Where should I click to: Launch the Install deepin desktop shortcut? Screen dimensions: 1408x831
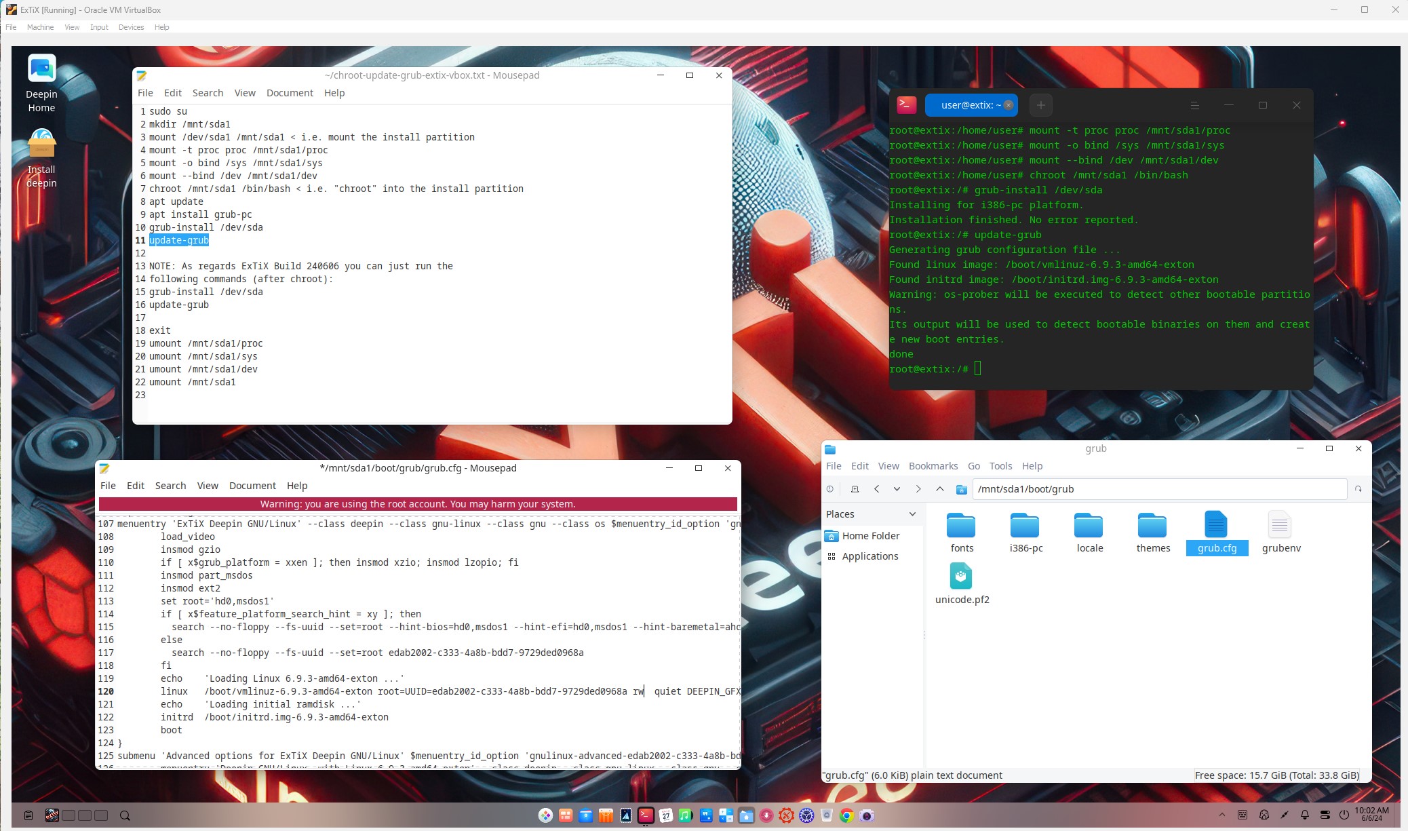[x=41, y=158]
